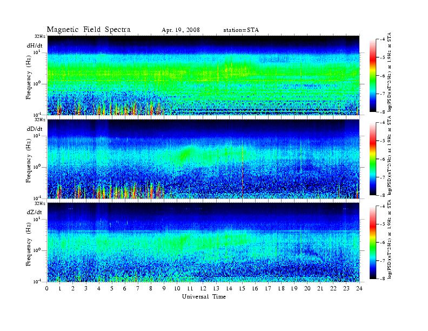This screenshot has height=331, width=428.
Task: Click the dD/dt spectrogram plot
Action: [203, 159]
